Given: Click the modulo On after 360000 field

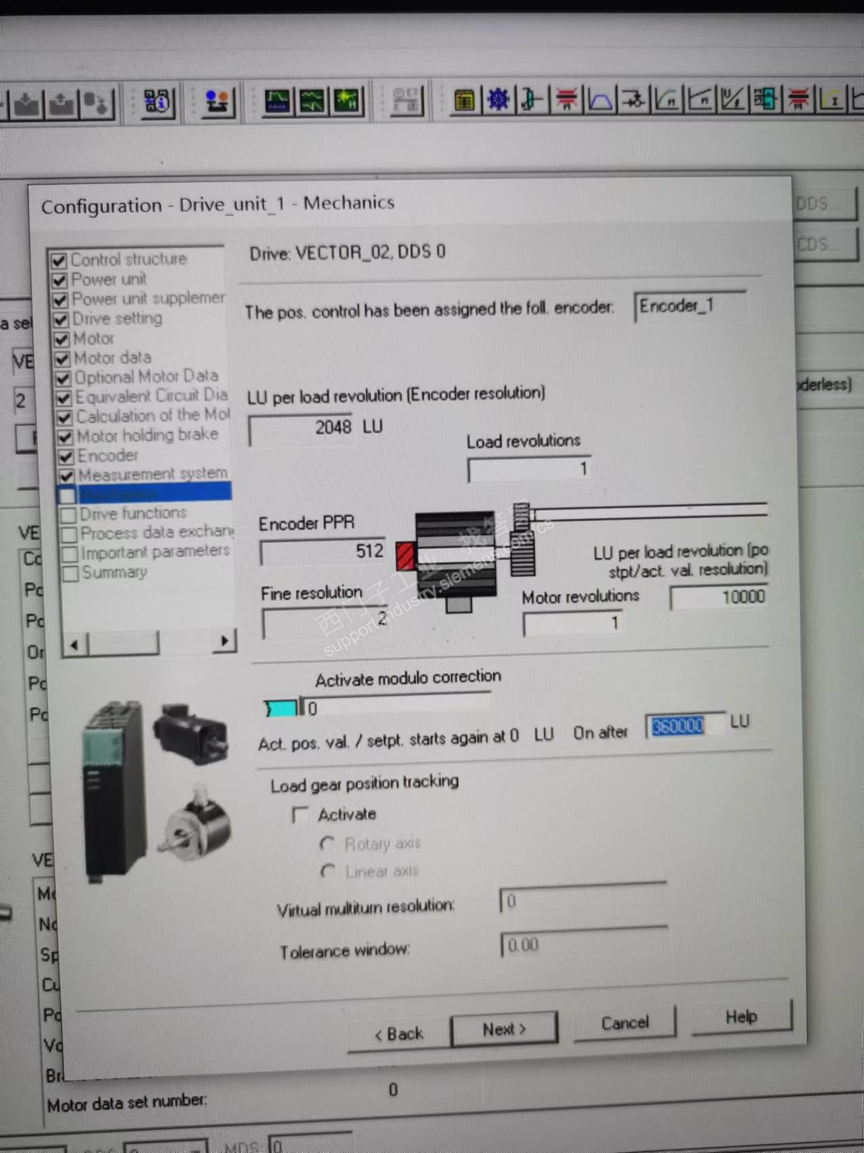Looking at the screenshot, I should [x=686, y=725].
